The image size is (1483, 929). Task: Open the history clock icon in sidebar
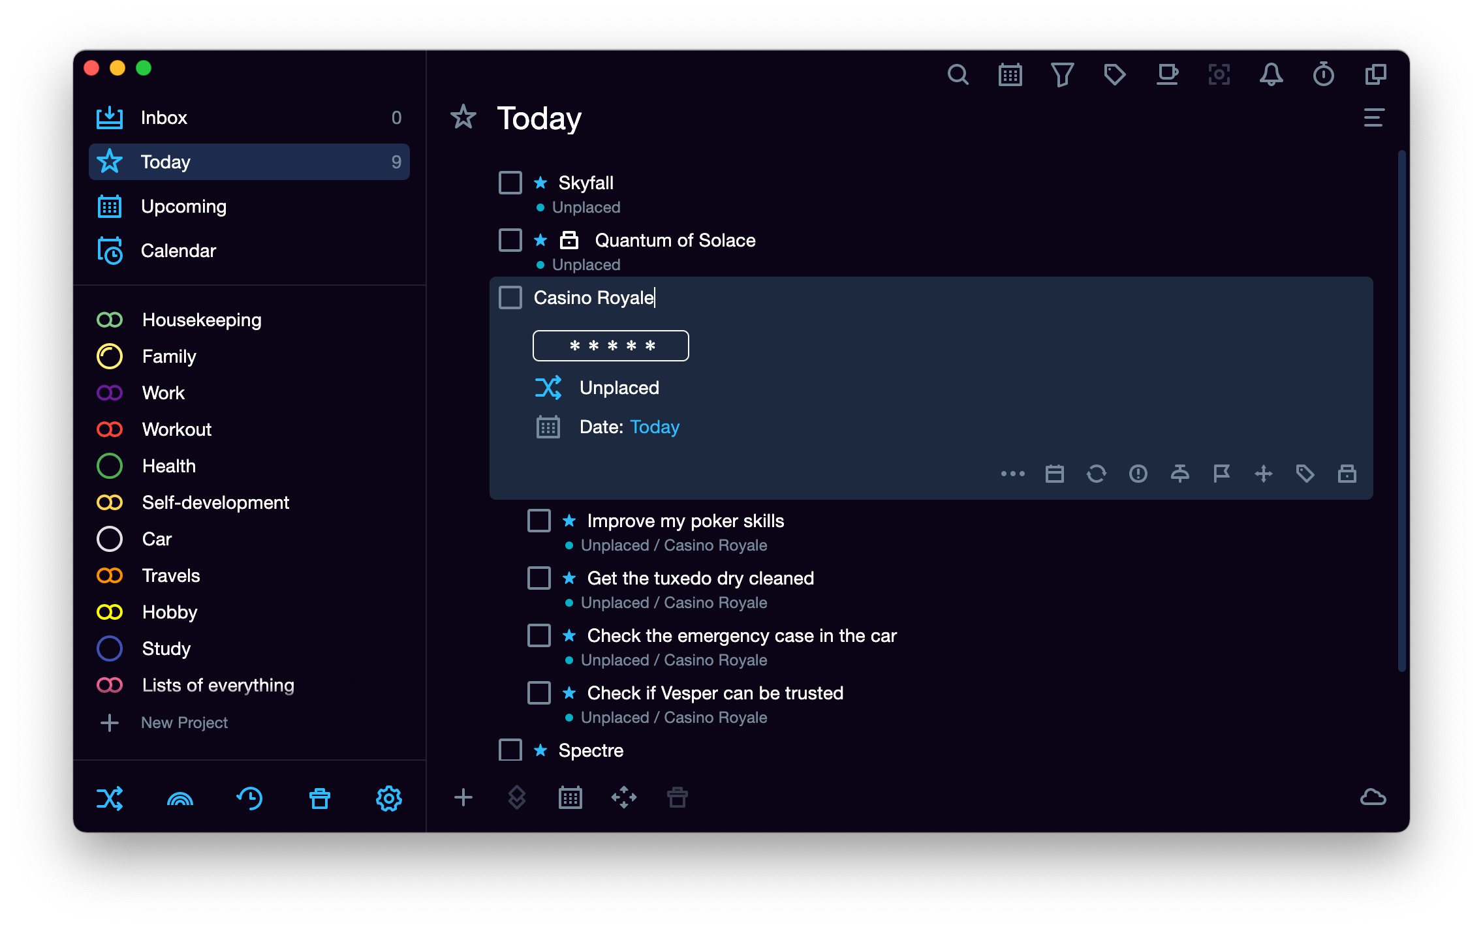(249, 799)
